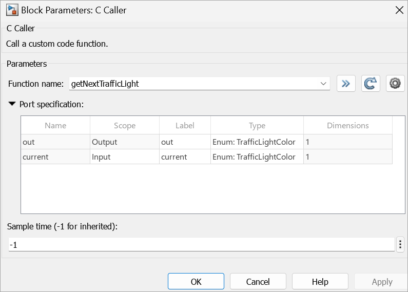This screenshot has width=408, height=292.
Task: Open the Function name dropdown
Action: 323,84
